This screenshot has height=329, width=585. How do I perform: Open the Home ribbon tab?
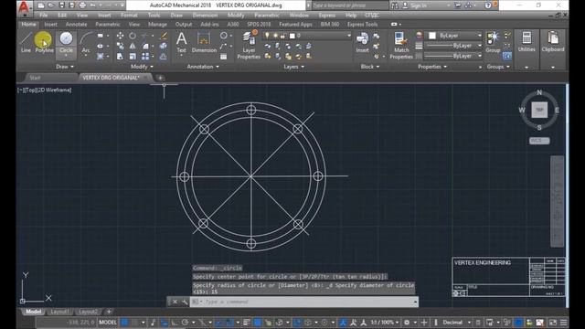coord(28,25)
